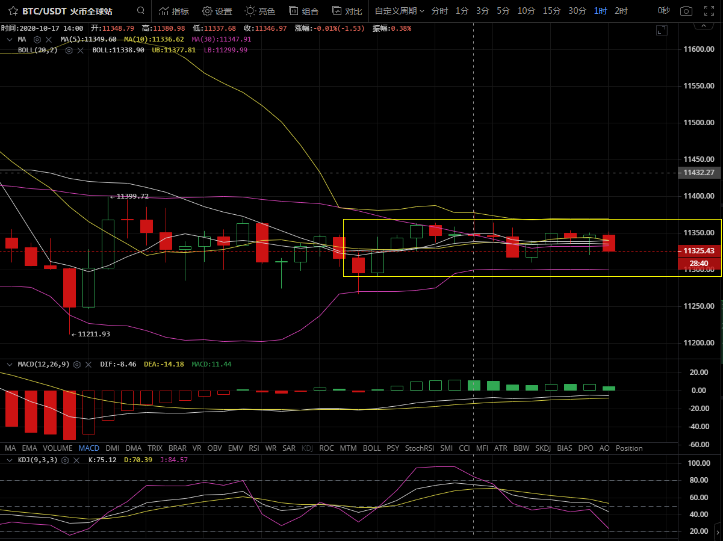Image resolution: width=723 pixels, height=541 pixels.
Task: Collapse the MACD pane chevron
Action: pos(9,364)
